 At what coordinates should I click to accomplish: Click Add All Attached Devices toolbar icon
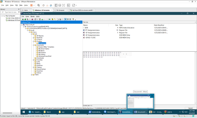(25, 19)
